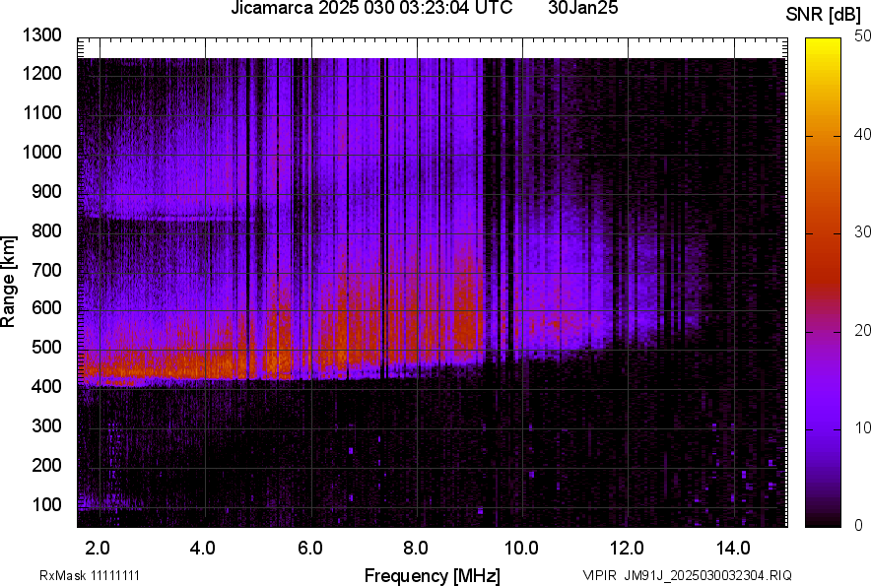Screen dimensions: 871x586
Task: Click the file name 'JM91J_2025030032304.RIQ'
Action: coord(707,575)
